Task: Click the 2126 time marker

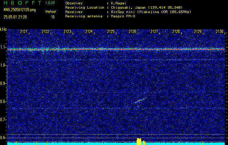Action: 132,32
